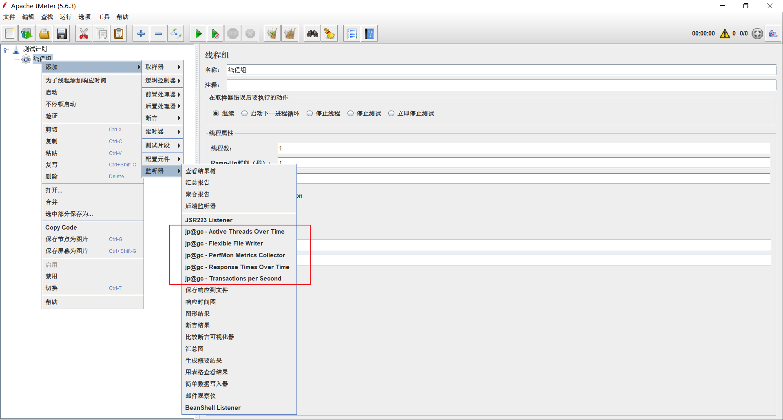Select 为子线程添加响应时间 in context menu

coord(92,81)
